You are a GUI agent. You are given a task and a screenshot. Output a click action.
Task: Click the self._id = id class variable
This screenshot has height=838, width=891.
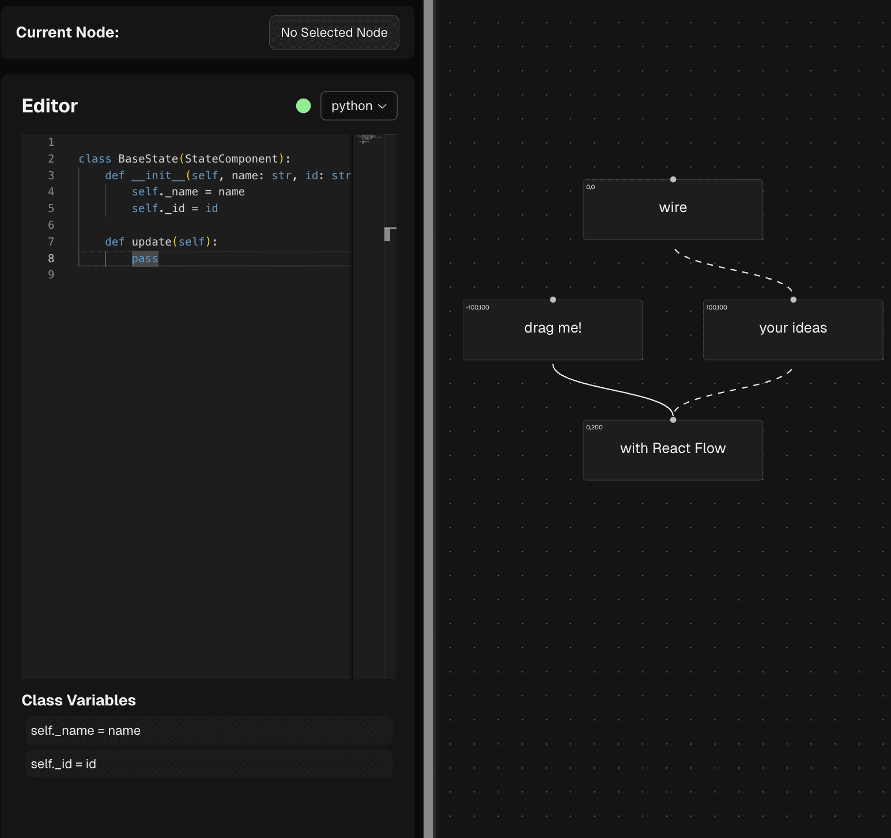click(209, 764)
